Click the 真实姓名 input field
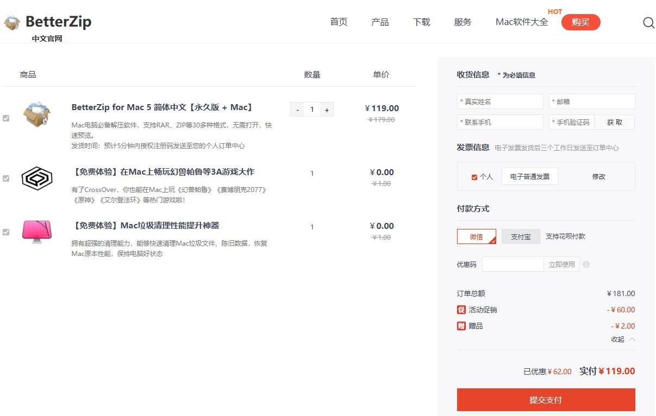The image size is (656, 416). click(x=500, y=102)
